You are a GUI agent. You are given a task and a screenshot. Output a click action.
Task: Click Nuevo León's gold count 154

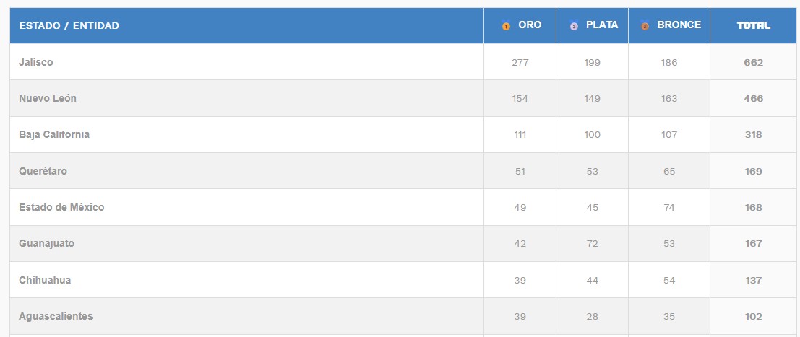click(x=520, y=99)
